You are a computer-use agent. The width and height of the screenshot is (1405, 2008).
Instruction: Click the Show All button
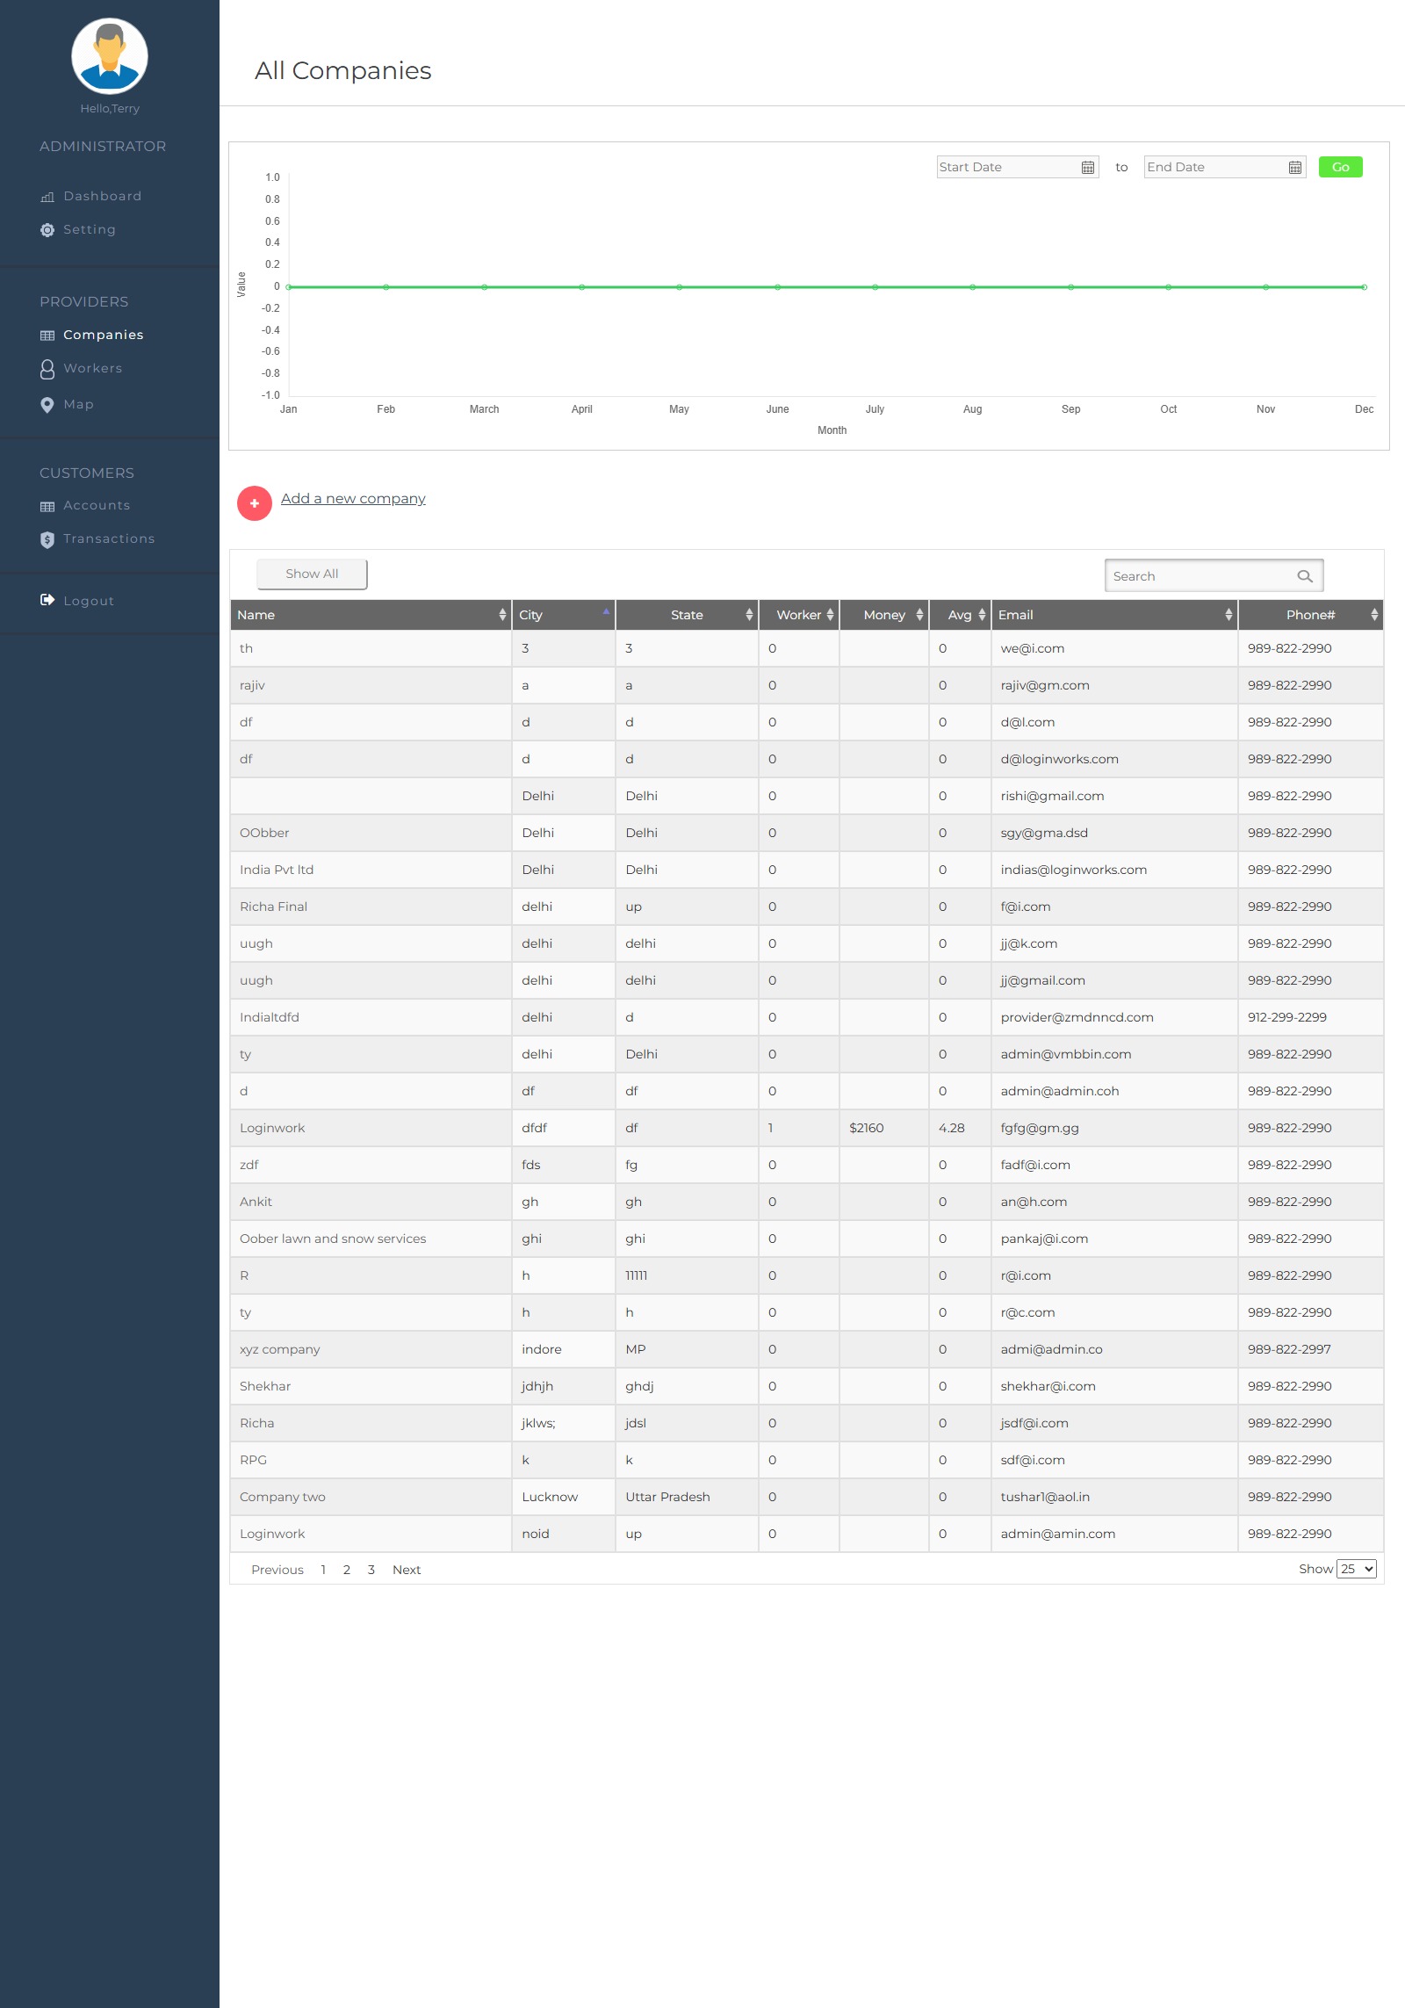(x=312, y=574)
